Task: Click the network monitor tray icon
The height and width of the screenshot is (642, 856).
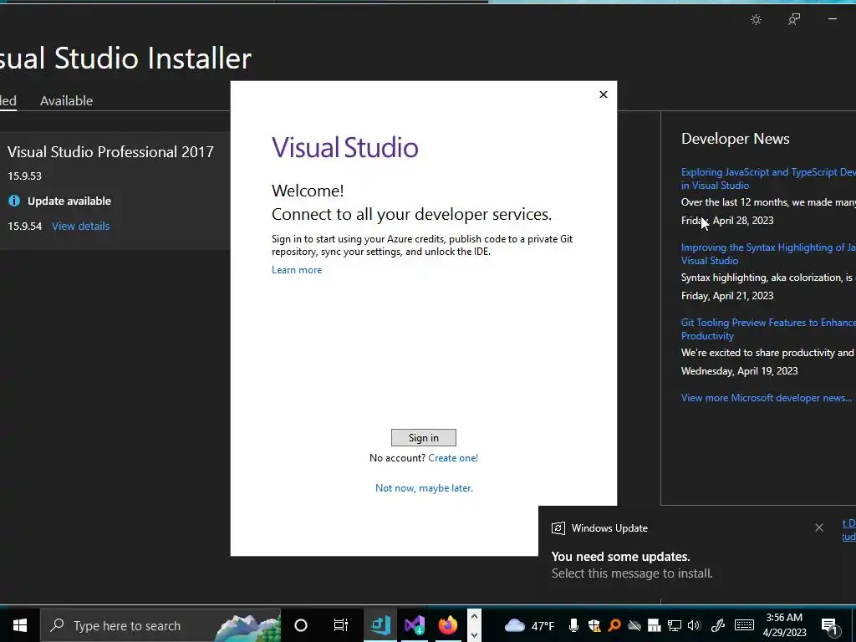Action: (675, 625)
